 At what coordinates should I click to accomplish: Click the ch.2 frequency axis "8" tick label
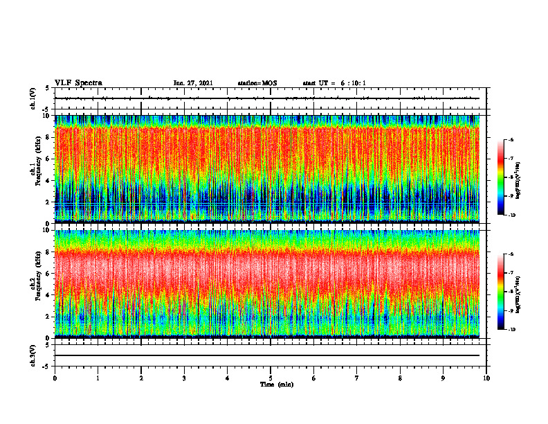pos(48,252)
